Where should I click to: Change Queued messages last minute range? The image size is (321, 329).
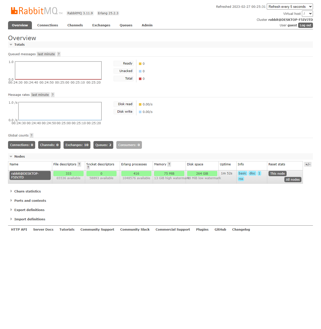click(46, 54)
